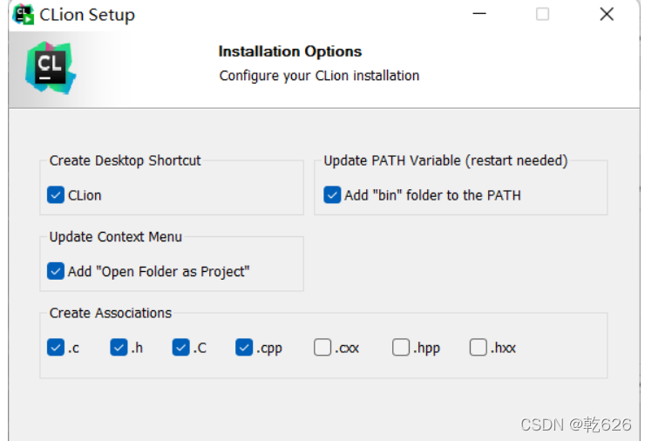This screenshot has height=441, width=645.
Task: Click the Update Context Menu group label
Action: (116, 237)
